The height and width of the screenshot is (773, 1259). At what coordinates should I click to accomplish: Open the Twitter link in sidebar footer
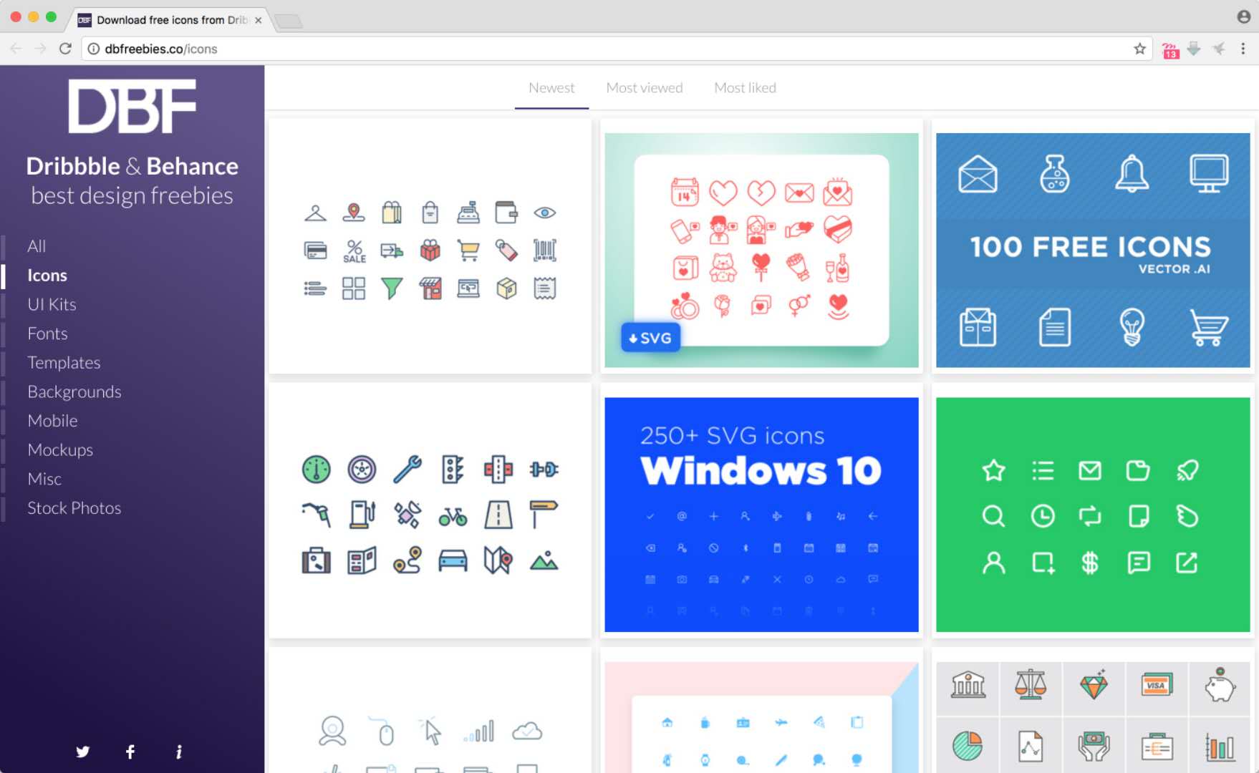point(83,752)
